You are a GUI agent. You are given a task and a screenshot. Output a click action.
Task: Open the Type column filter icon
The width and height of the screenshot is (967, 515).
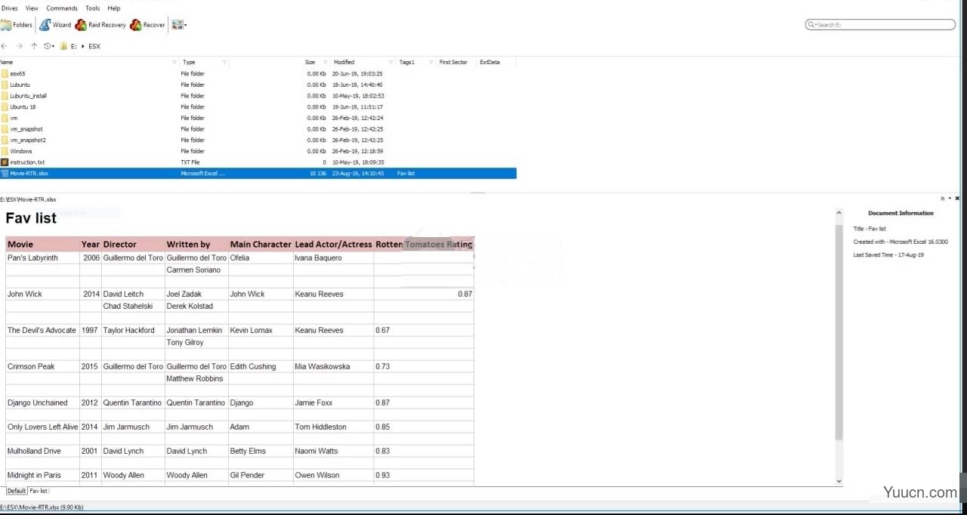(x=224, y=62)
